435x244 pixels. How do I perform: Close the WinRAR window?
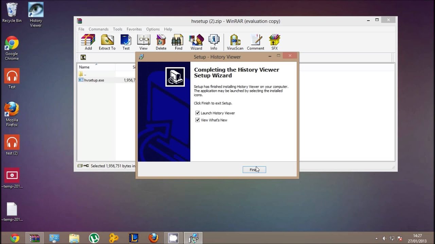tap(388, 20)
